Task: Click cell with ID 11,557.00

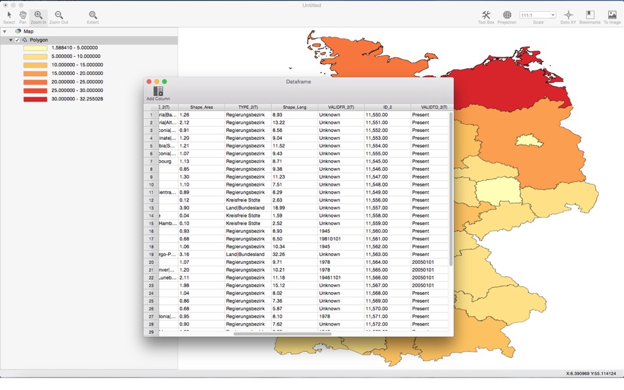Action: (388, 207)
